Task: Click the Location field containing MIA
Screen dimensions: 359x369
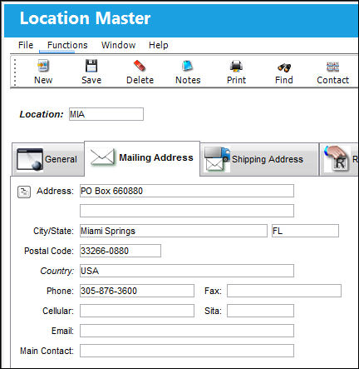Action: pyautogui.click(x=106, y=114)
